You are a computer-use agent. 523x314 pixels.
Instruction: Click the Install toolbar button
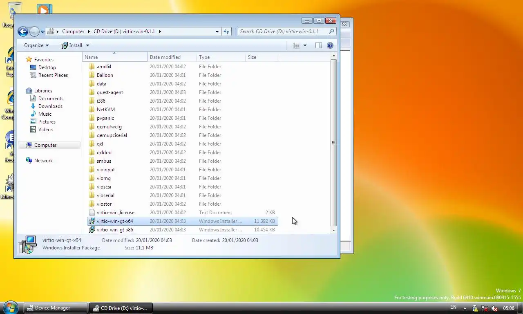click(x=72, y=45)
